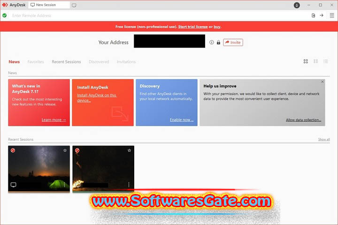Switch to the two-column view
Screen dimensions: 338x225
point(315,61)
